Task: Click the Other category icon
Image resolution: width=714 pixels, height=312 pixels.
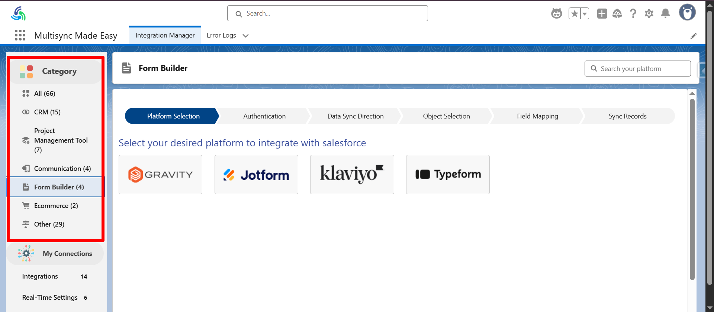Action: pos(26,224)
